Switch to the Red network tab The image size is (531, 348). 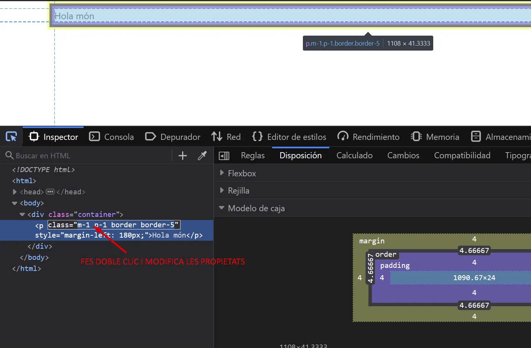[226, 137]
